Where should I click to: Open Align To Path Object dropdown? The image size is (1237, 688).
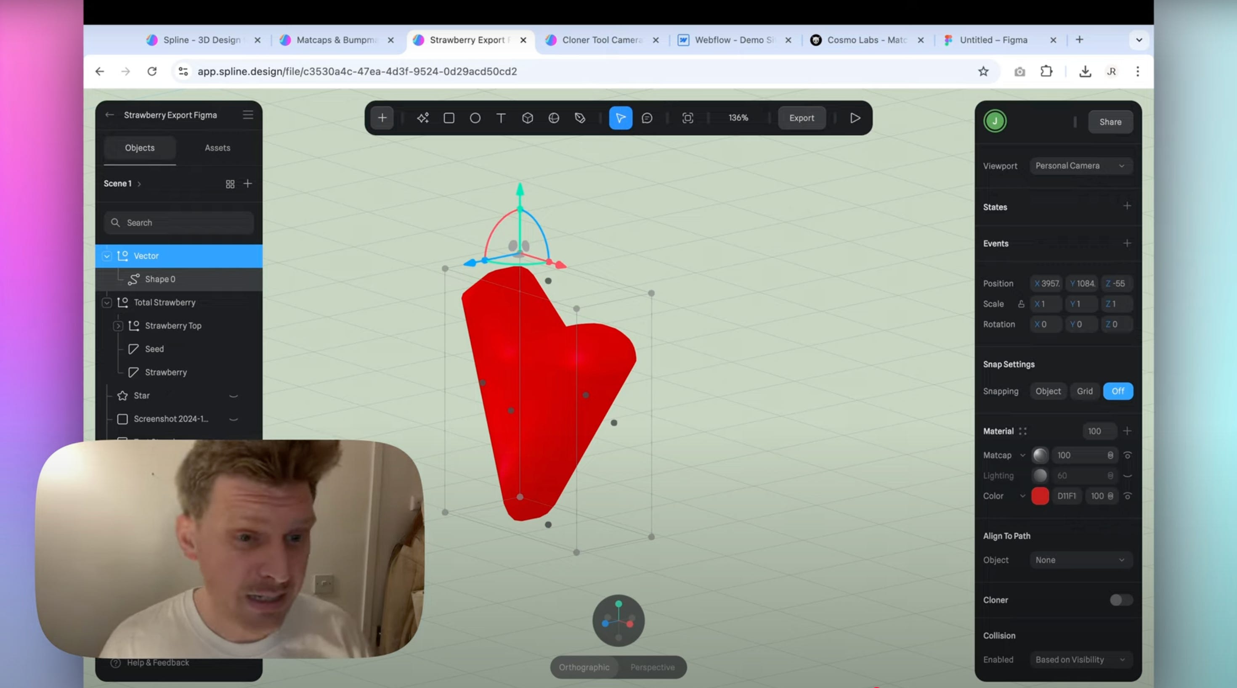coord(1080,560)
